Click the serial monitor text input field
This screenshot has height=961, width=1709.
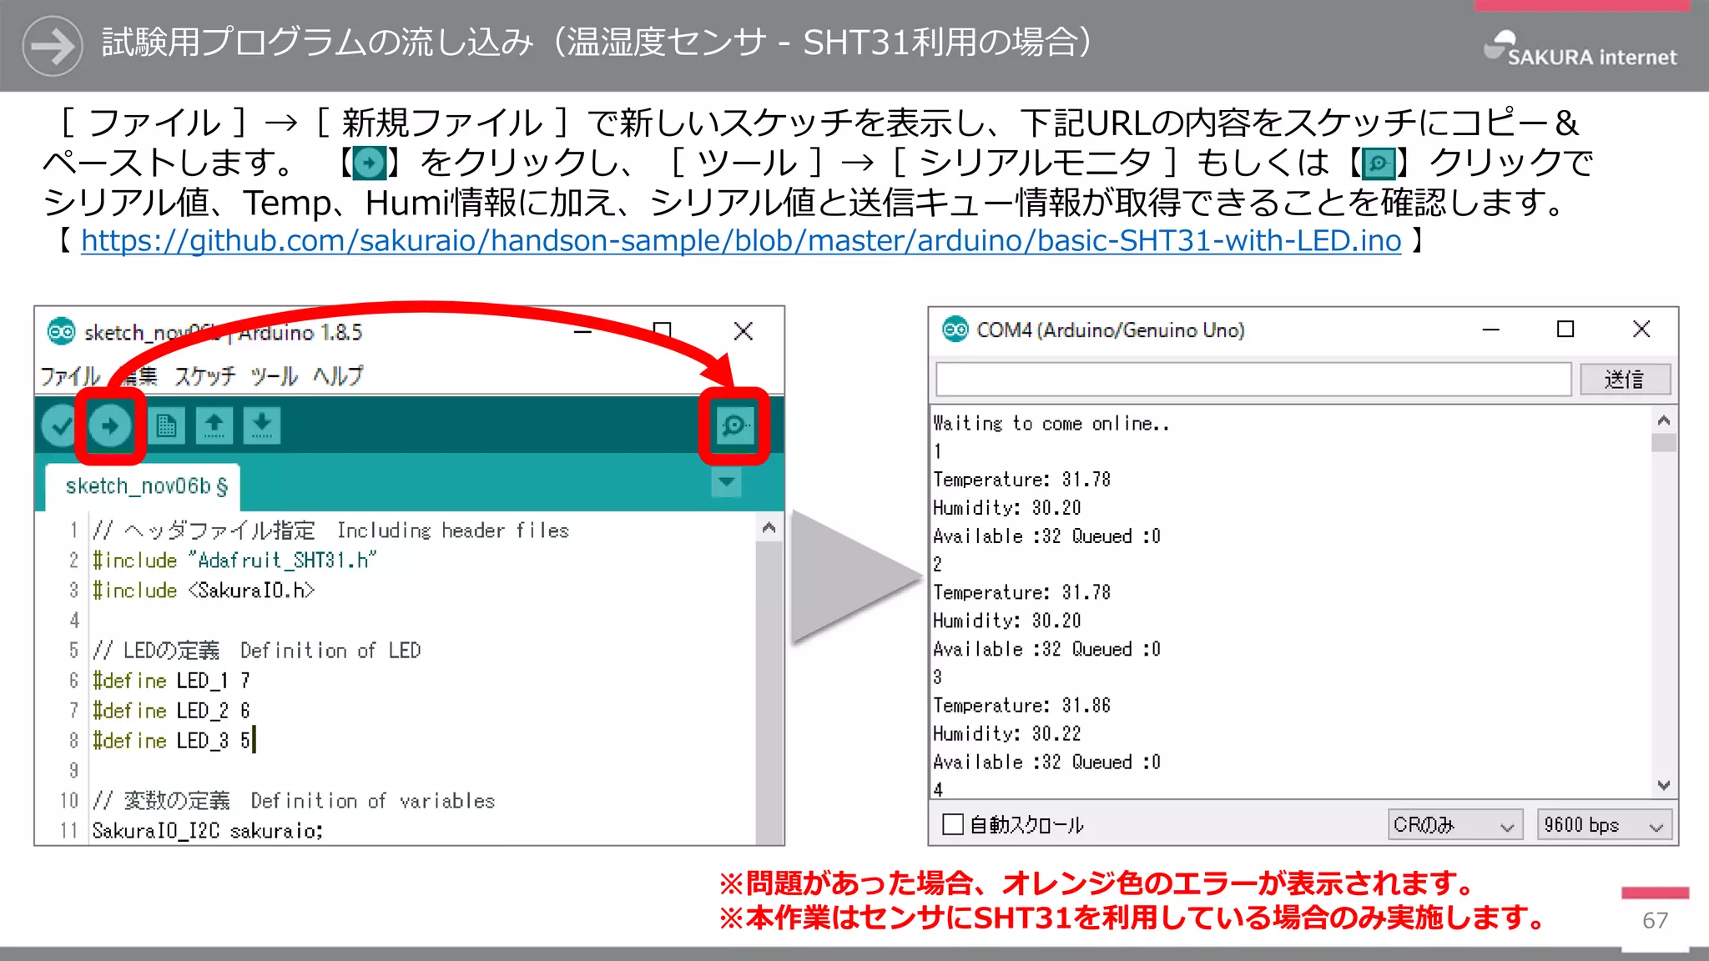click(1253, 380)
